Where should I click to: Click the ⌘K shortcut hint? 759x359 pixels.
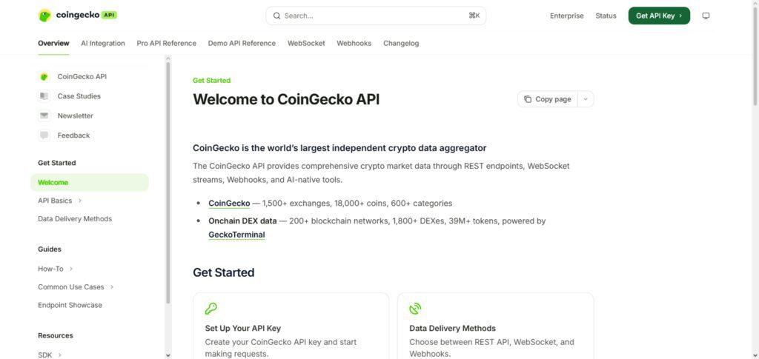point(474,16)
